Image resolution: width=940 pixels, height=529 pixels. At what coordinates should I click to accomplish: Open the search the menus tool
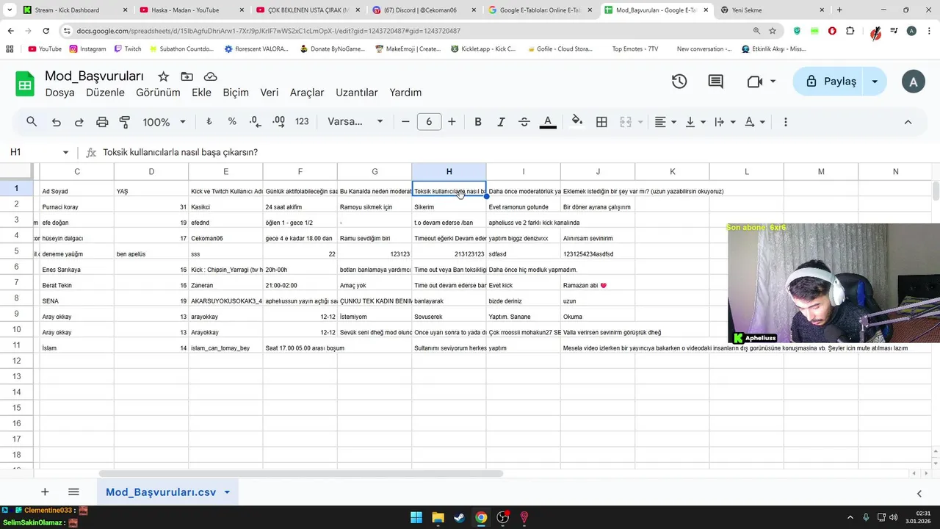pyautogui.click(x=32, y=122)
